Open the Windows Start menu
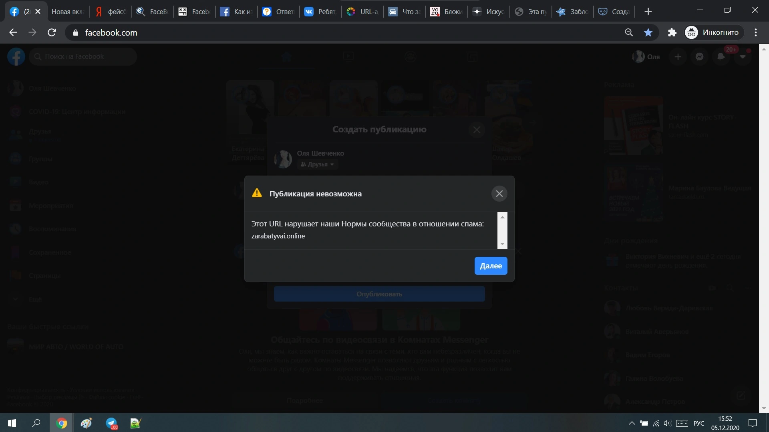Image resolution: width=769 pixels, height=432 pixels. coord(12,423)
